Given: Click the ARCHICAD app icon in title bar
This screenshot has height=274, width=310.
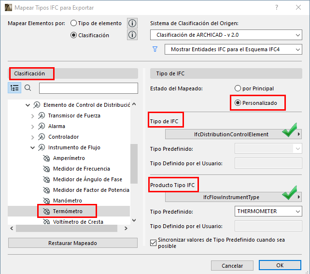Looking at the screenshot, I should coord(8,8).
